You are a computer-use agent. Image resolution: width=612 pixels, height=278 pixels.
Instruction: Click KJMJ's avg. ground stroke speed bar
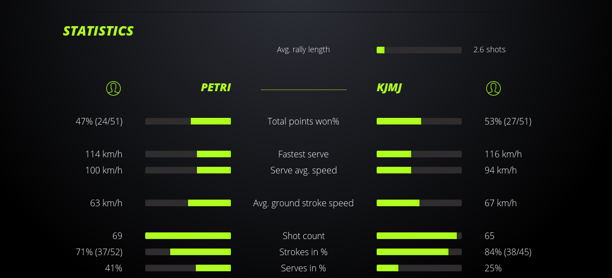419,203
